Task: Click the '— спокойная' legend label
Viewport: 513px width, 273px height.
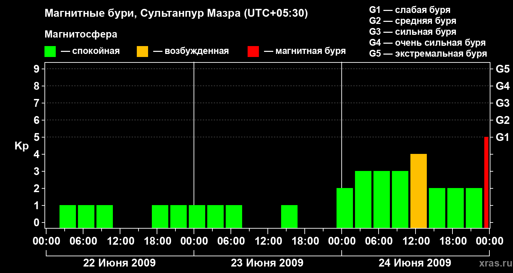Action: click(90, 51)
